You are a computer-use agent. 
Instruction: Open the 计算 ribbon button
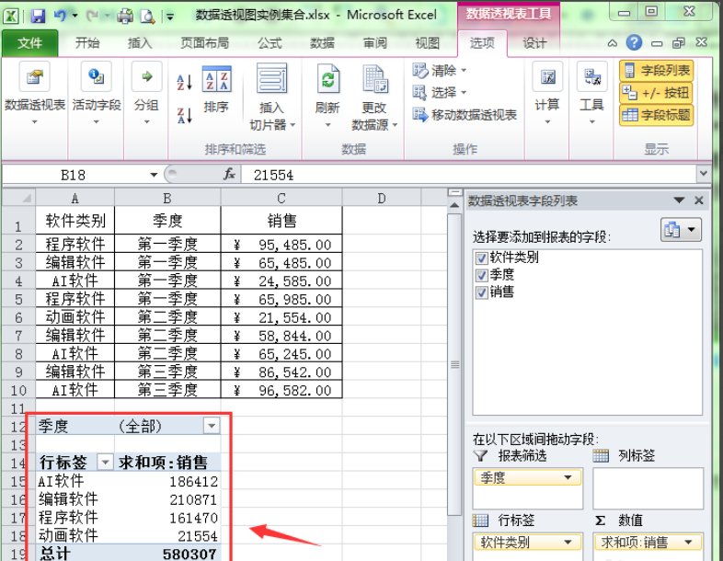click(547, 94)
